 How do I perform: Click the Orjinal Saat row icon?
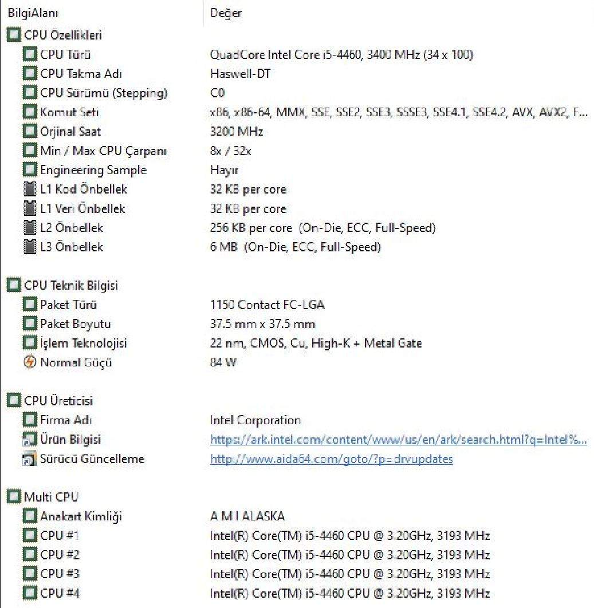(30, 131)
